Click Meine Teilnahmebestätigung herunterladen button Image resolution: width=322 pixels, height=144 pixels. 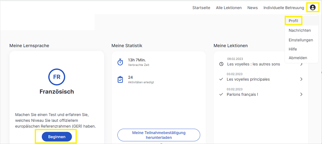159,135
